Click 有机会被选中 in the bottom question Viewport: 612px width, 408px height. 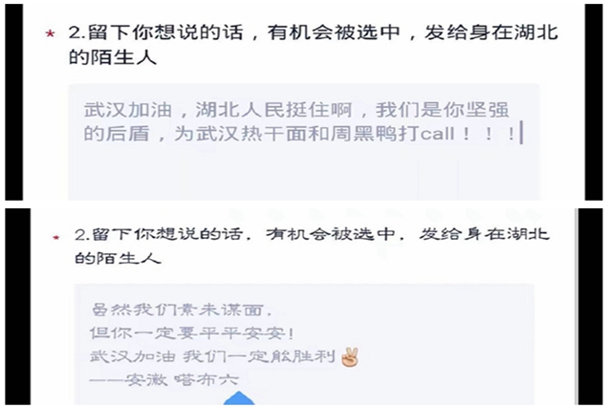(330, 234)
